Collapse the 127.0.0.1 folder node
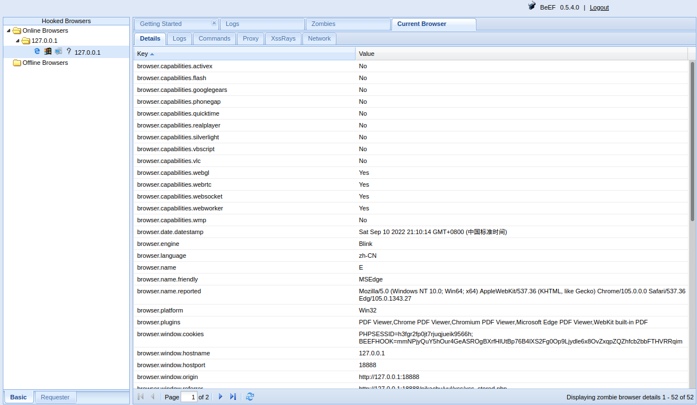Image resolution: width=697 pixels, height=405 pixels. click(x=17, y=41)
